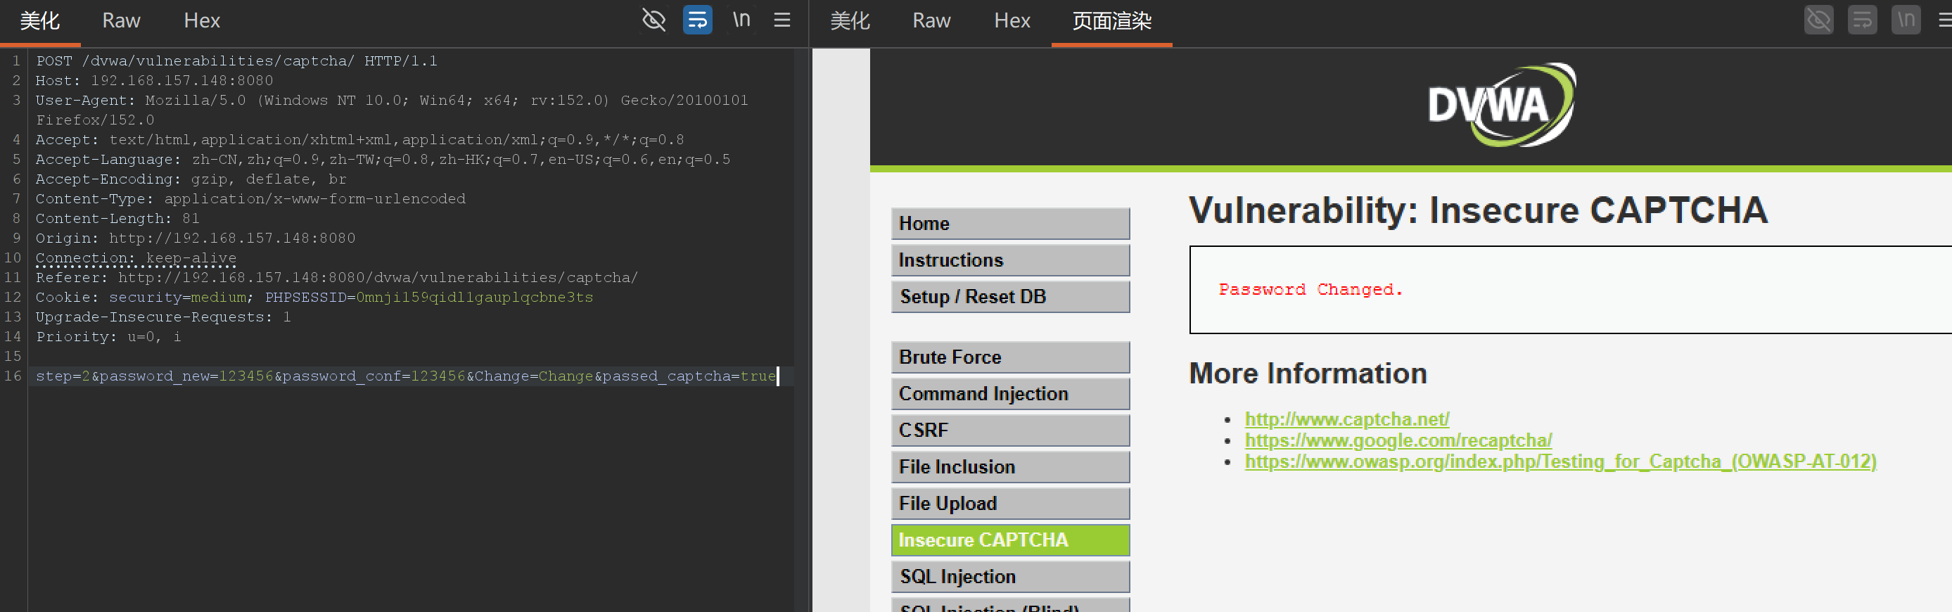The width and height of the screenshot is (1952, 612).
Task: Open request panel hamburger menu
Action: click(782, 20)
